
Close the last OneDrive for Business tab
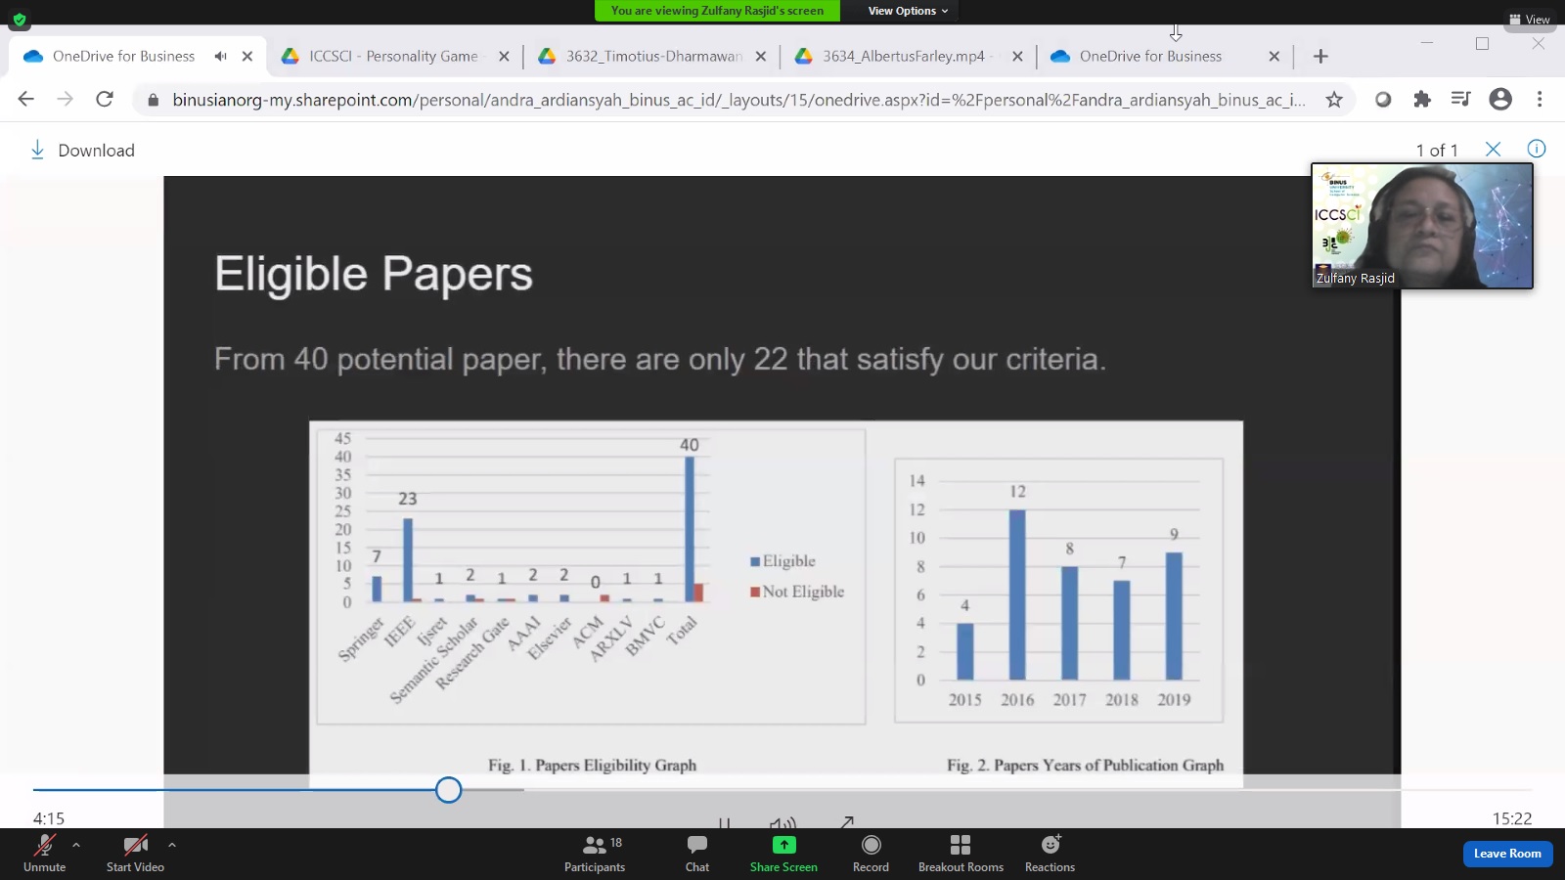pyautogui.click(x=1274, y=57)
